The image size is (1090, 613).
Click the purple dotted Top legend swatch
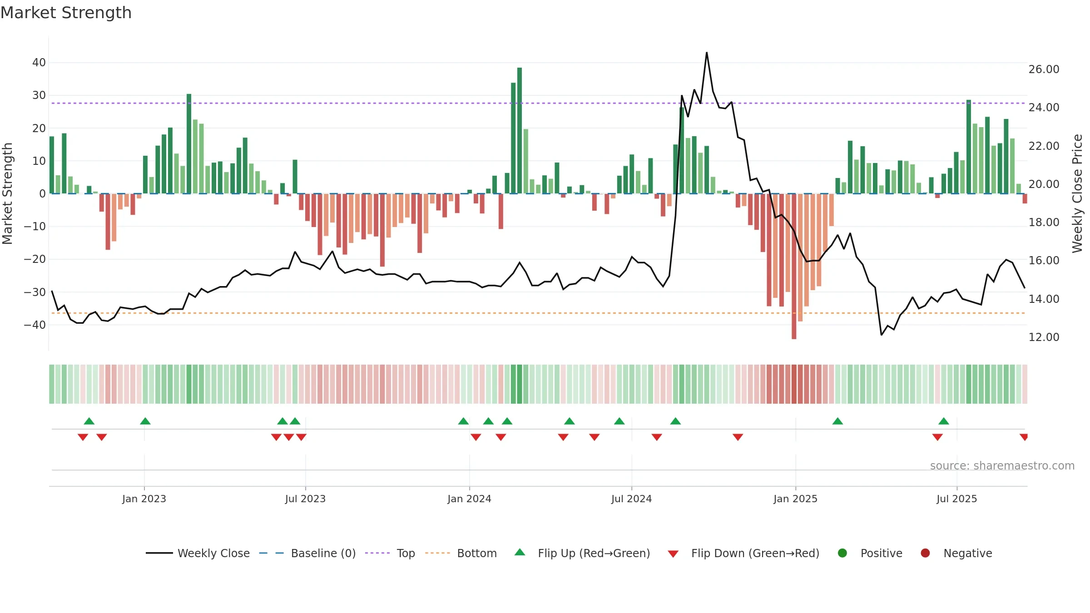(377, 553)
